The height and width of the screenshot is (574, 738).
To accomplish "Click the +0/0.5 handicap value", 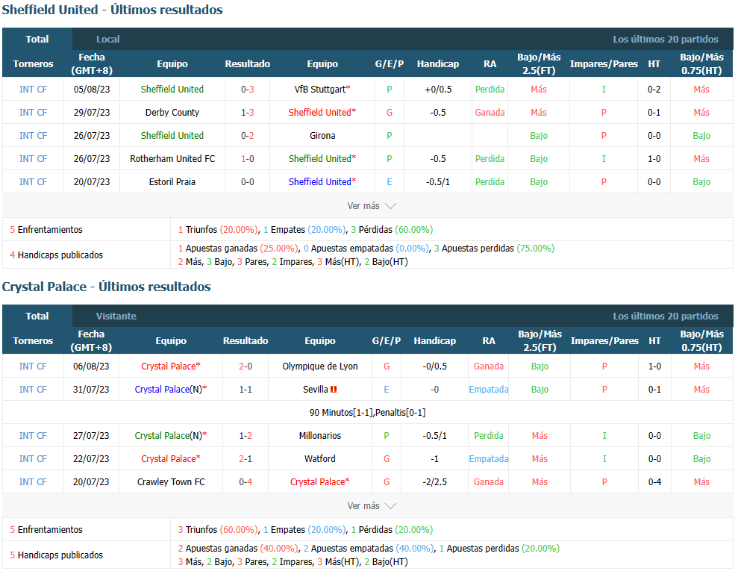I will pos(438,89).
